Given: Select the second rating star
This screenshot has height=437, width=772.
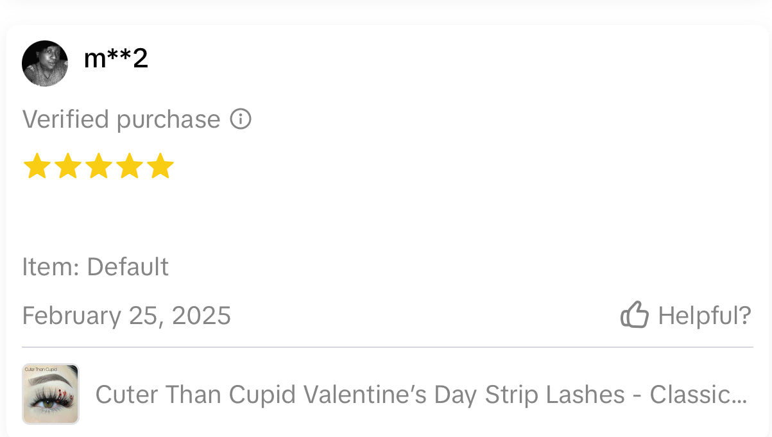Looking at the screenshot, I should [67, 166].
